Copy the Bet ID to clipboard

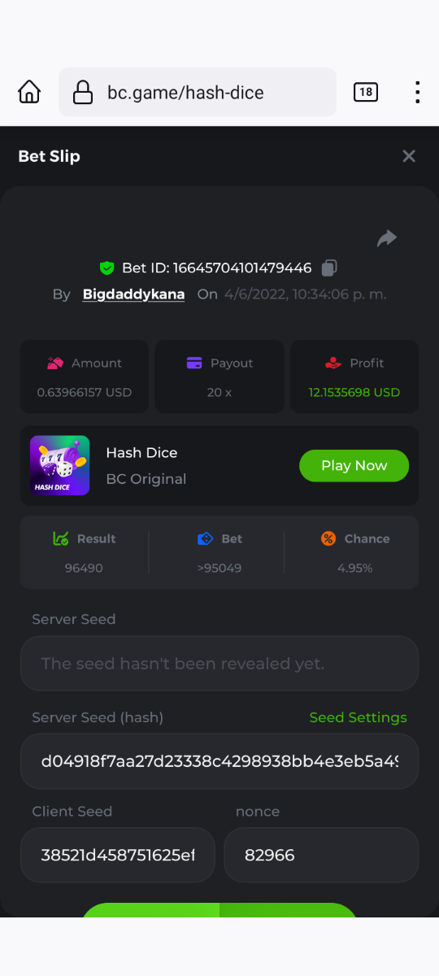point(329,268)
